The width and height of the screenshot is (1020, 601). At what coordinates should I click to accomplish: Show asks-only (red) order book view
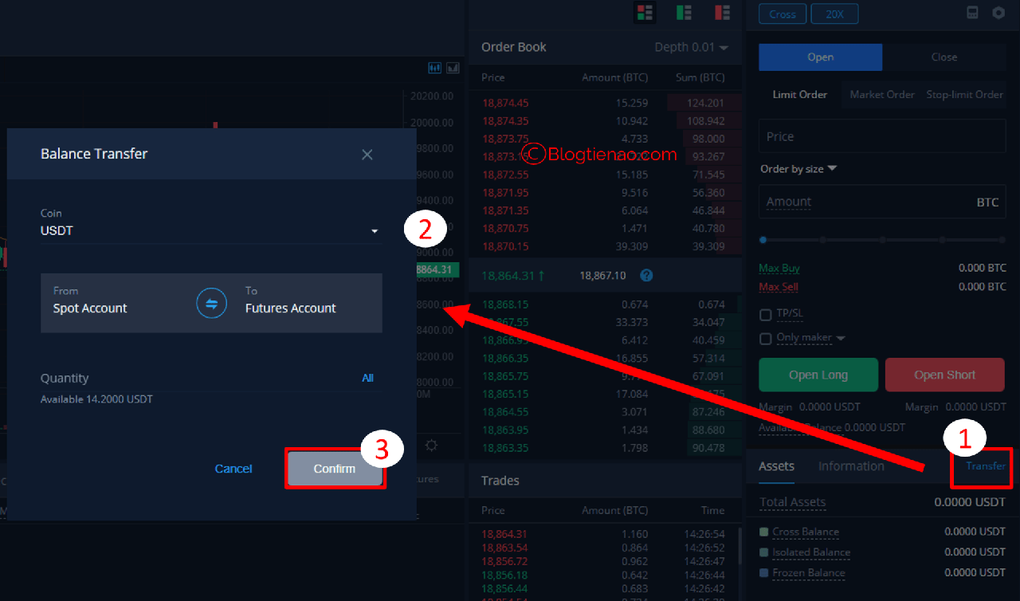723,12
